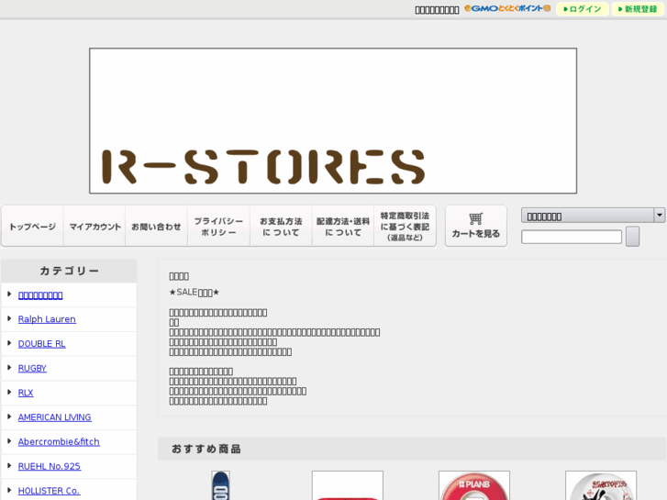The height and width of the screenshot is (500, 667).
Task: Click the search submit button beside input
Action: coord(632,237)
